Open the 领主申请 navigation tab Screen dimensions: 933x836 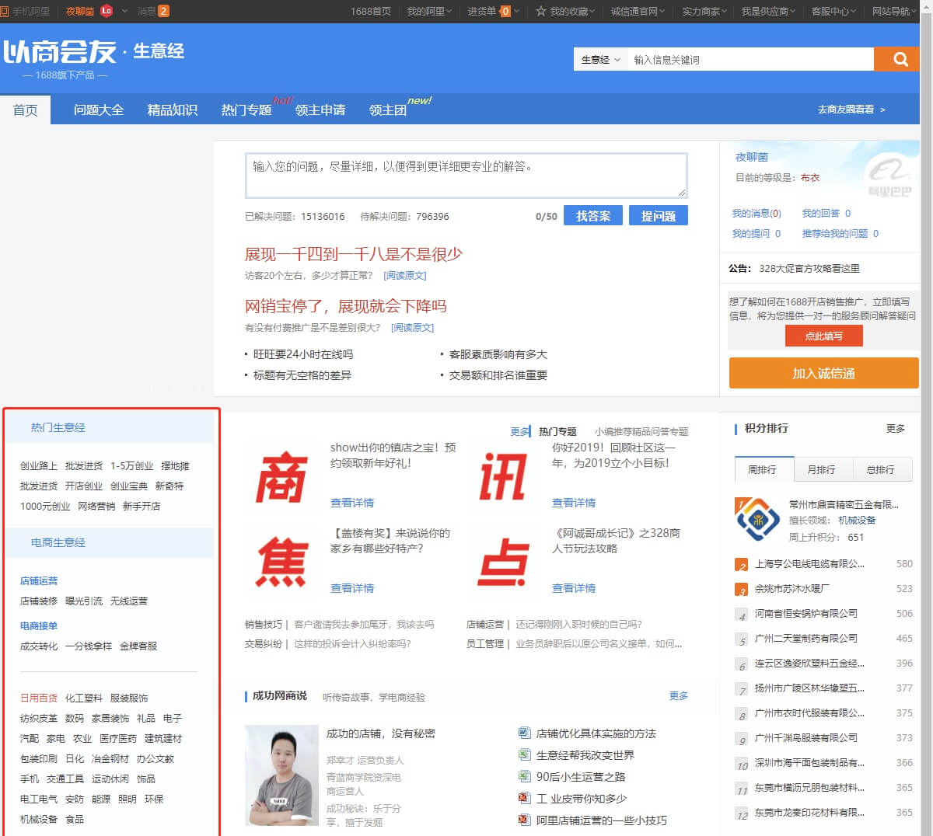pos(320,110)
